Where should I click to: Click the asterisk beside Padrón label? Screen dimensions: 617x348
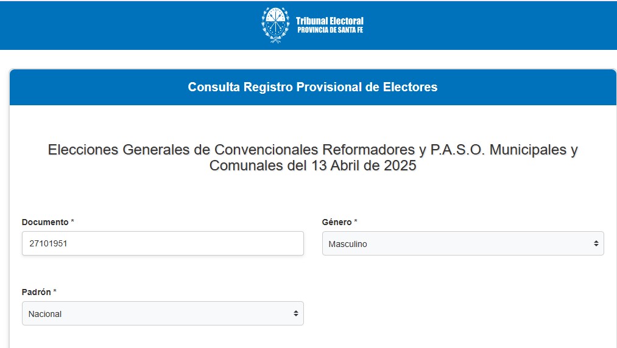click(55, 292)
